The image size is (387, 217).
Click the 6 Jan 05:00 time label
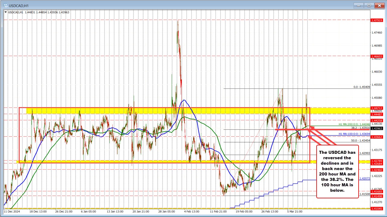tap(89, 211)
